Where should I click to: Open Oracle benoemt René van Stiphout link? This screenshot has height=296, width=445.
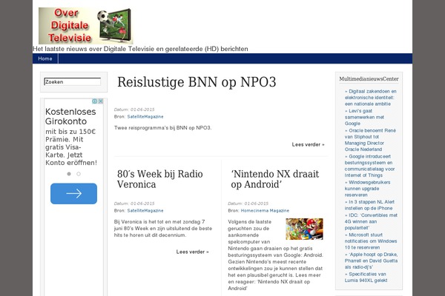[370, 140]
